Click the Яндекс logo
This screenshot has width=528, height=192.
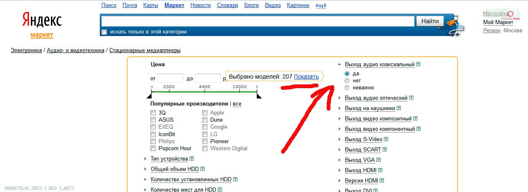pyautogui.click(x=41, y=19)
